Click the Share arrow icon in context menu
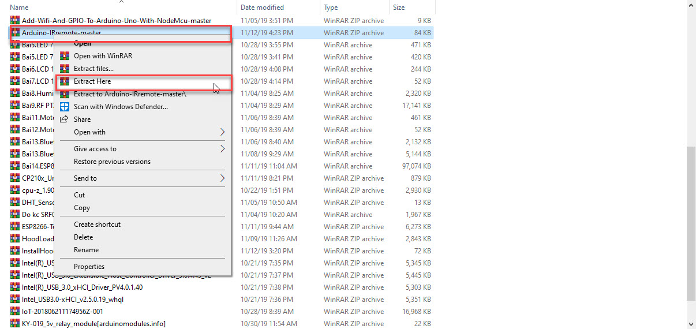Screen dimensions: 696x329 (x=65, y=119)
